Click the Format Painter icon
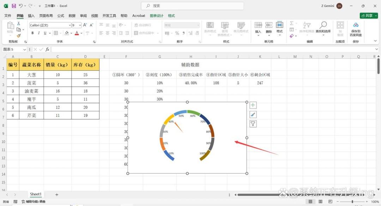 click(19, 36)
